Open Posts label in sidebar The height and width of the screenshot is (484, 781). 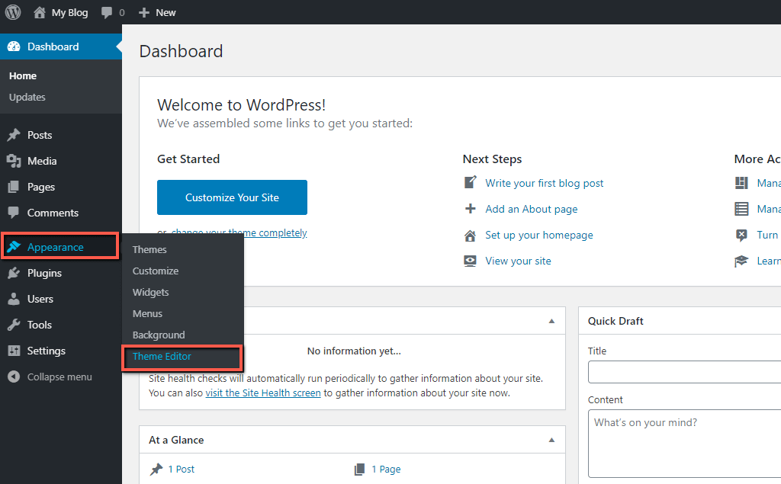[40, 135]
